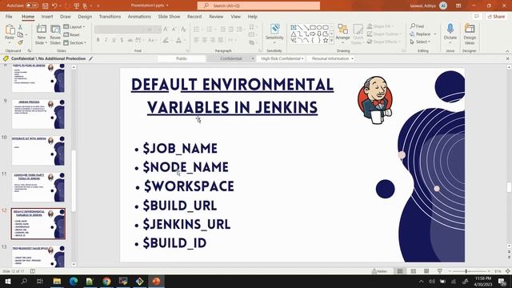Select the Public sensitivity label
The width and height of the screenshot is (512, 288).
pyautogui.click(x=182, y=58)
